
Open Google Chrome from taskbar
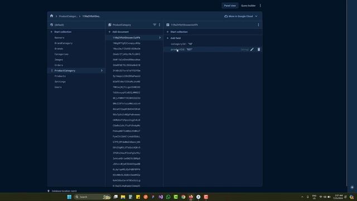click(x=184, y=197)
